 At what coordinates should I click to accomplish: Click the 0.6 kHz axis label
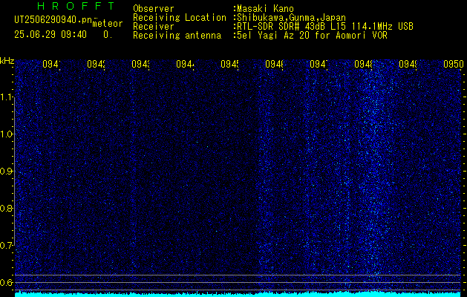(7, 282)
